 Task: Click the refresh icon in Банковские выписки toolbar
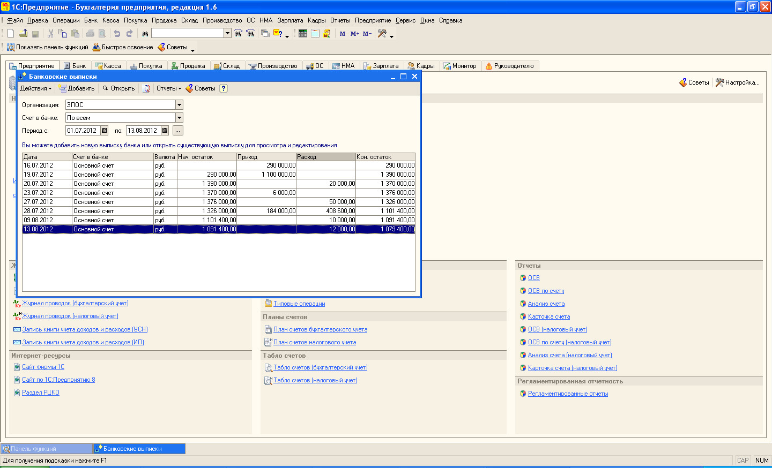pyautogui.click(x=146, y=88)
